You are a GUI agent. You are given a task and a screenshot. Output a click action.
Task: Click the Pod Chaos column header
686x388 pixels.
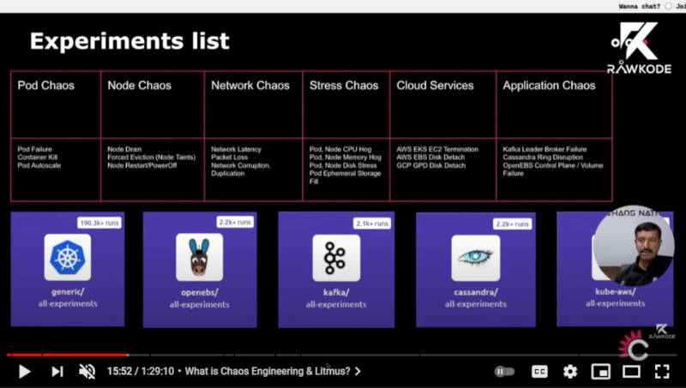[46, 85]
